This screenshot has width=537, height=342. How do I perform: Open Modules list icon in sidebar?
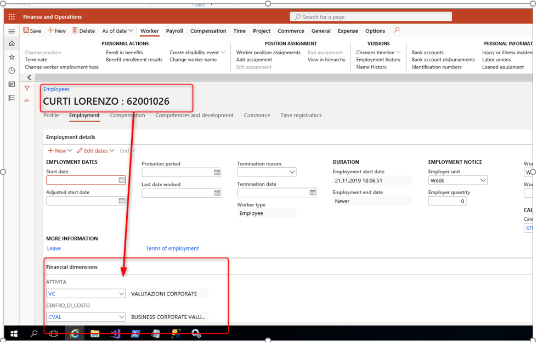coord(12,98)
